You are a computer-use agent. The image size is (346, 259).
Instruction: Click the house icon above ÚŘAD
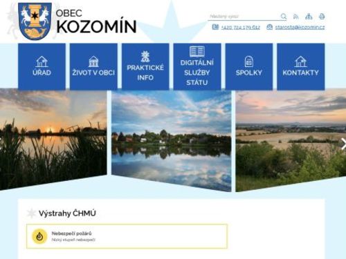click(42, 61)
